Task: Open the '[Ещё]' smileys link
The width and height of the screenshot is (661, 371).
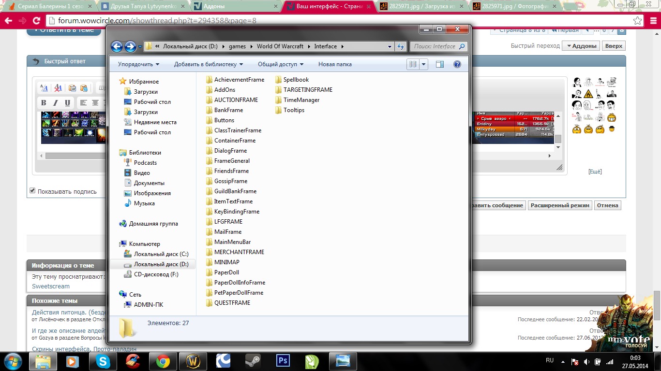Action: [x=595, y=171]
